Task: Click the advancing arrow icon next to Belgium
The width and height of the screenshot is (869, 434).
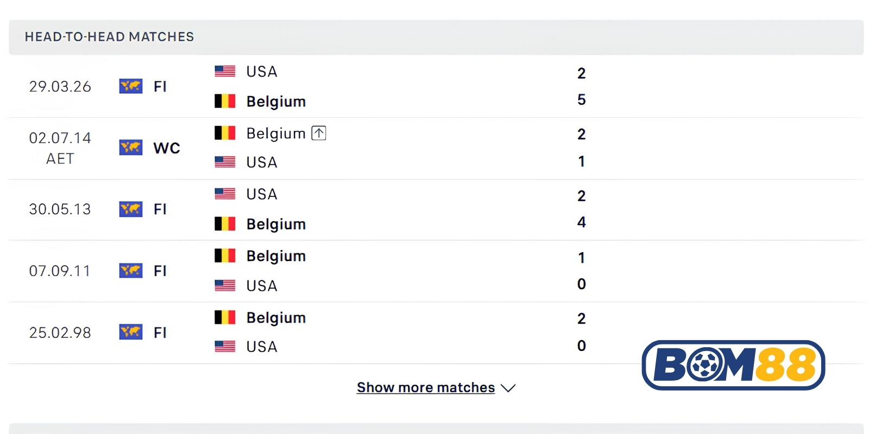Action: point(319,133)
